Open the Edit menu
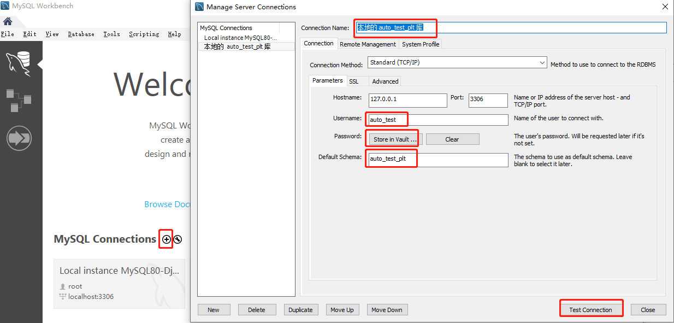This screenshot has width=674, height=323. tap(29, 34)
